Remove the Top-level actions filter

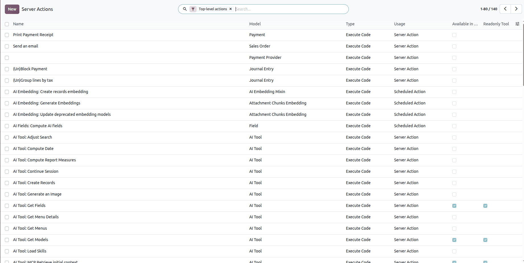(231, 9)
